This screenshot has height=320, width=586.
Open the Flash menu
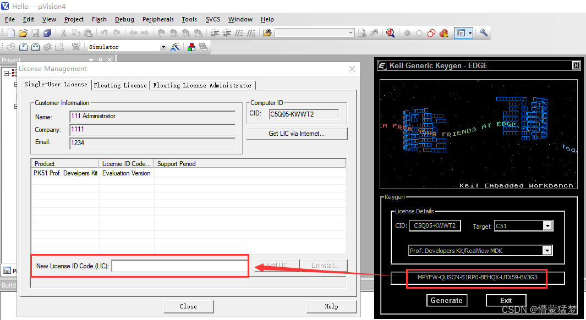[99, 19]
